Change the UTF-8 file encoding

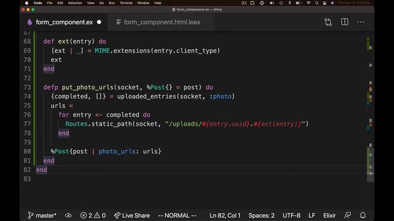click(291, 215)
